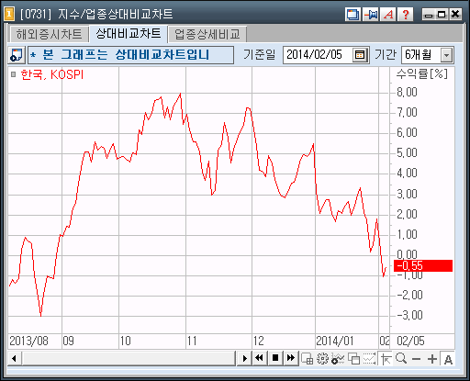Open the chart settings gear icon

point(322,358)
